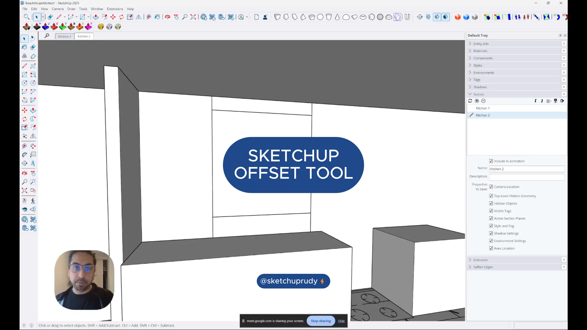The height and width of the screenshot is (330, 587).
Task: Select the Paint Bucket tool
Action: (24, 47)
